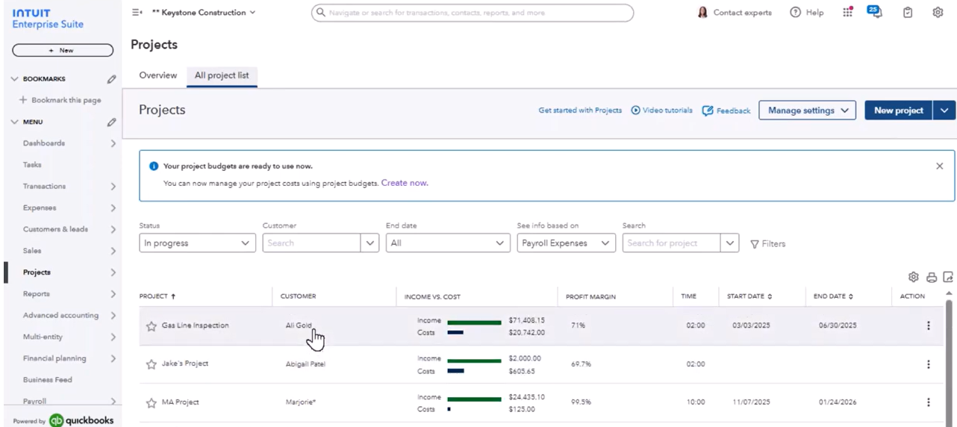957x427 pixels.
Task: Export the project list icon
Action: click(948, 277)
